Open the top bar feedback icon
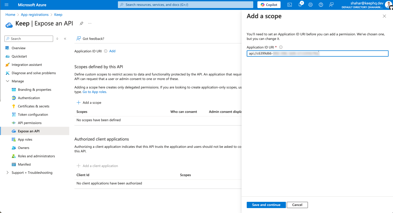393x213 pixels. [x=331, y=5]
